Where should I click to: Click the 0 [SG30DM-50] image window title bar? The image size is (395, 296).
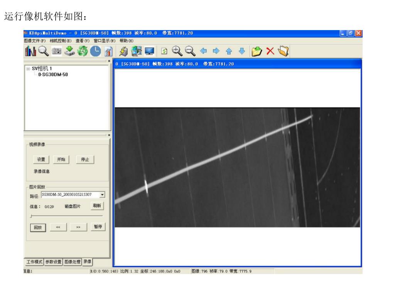coord(237,64)
